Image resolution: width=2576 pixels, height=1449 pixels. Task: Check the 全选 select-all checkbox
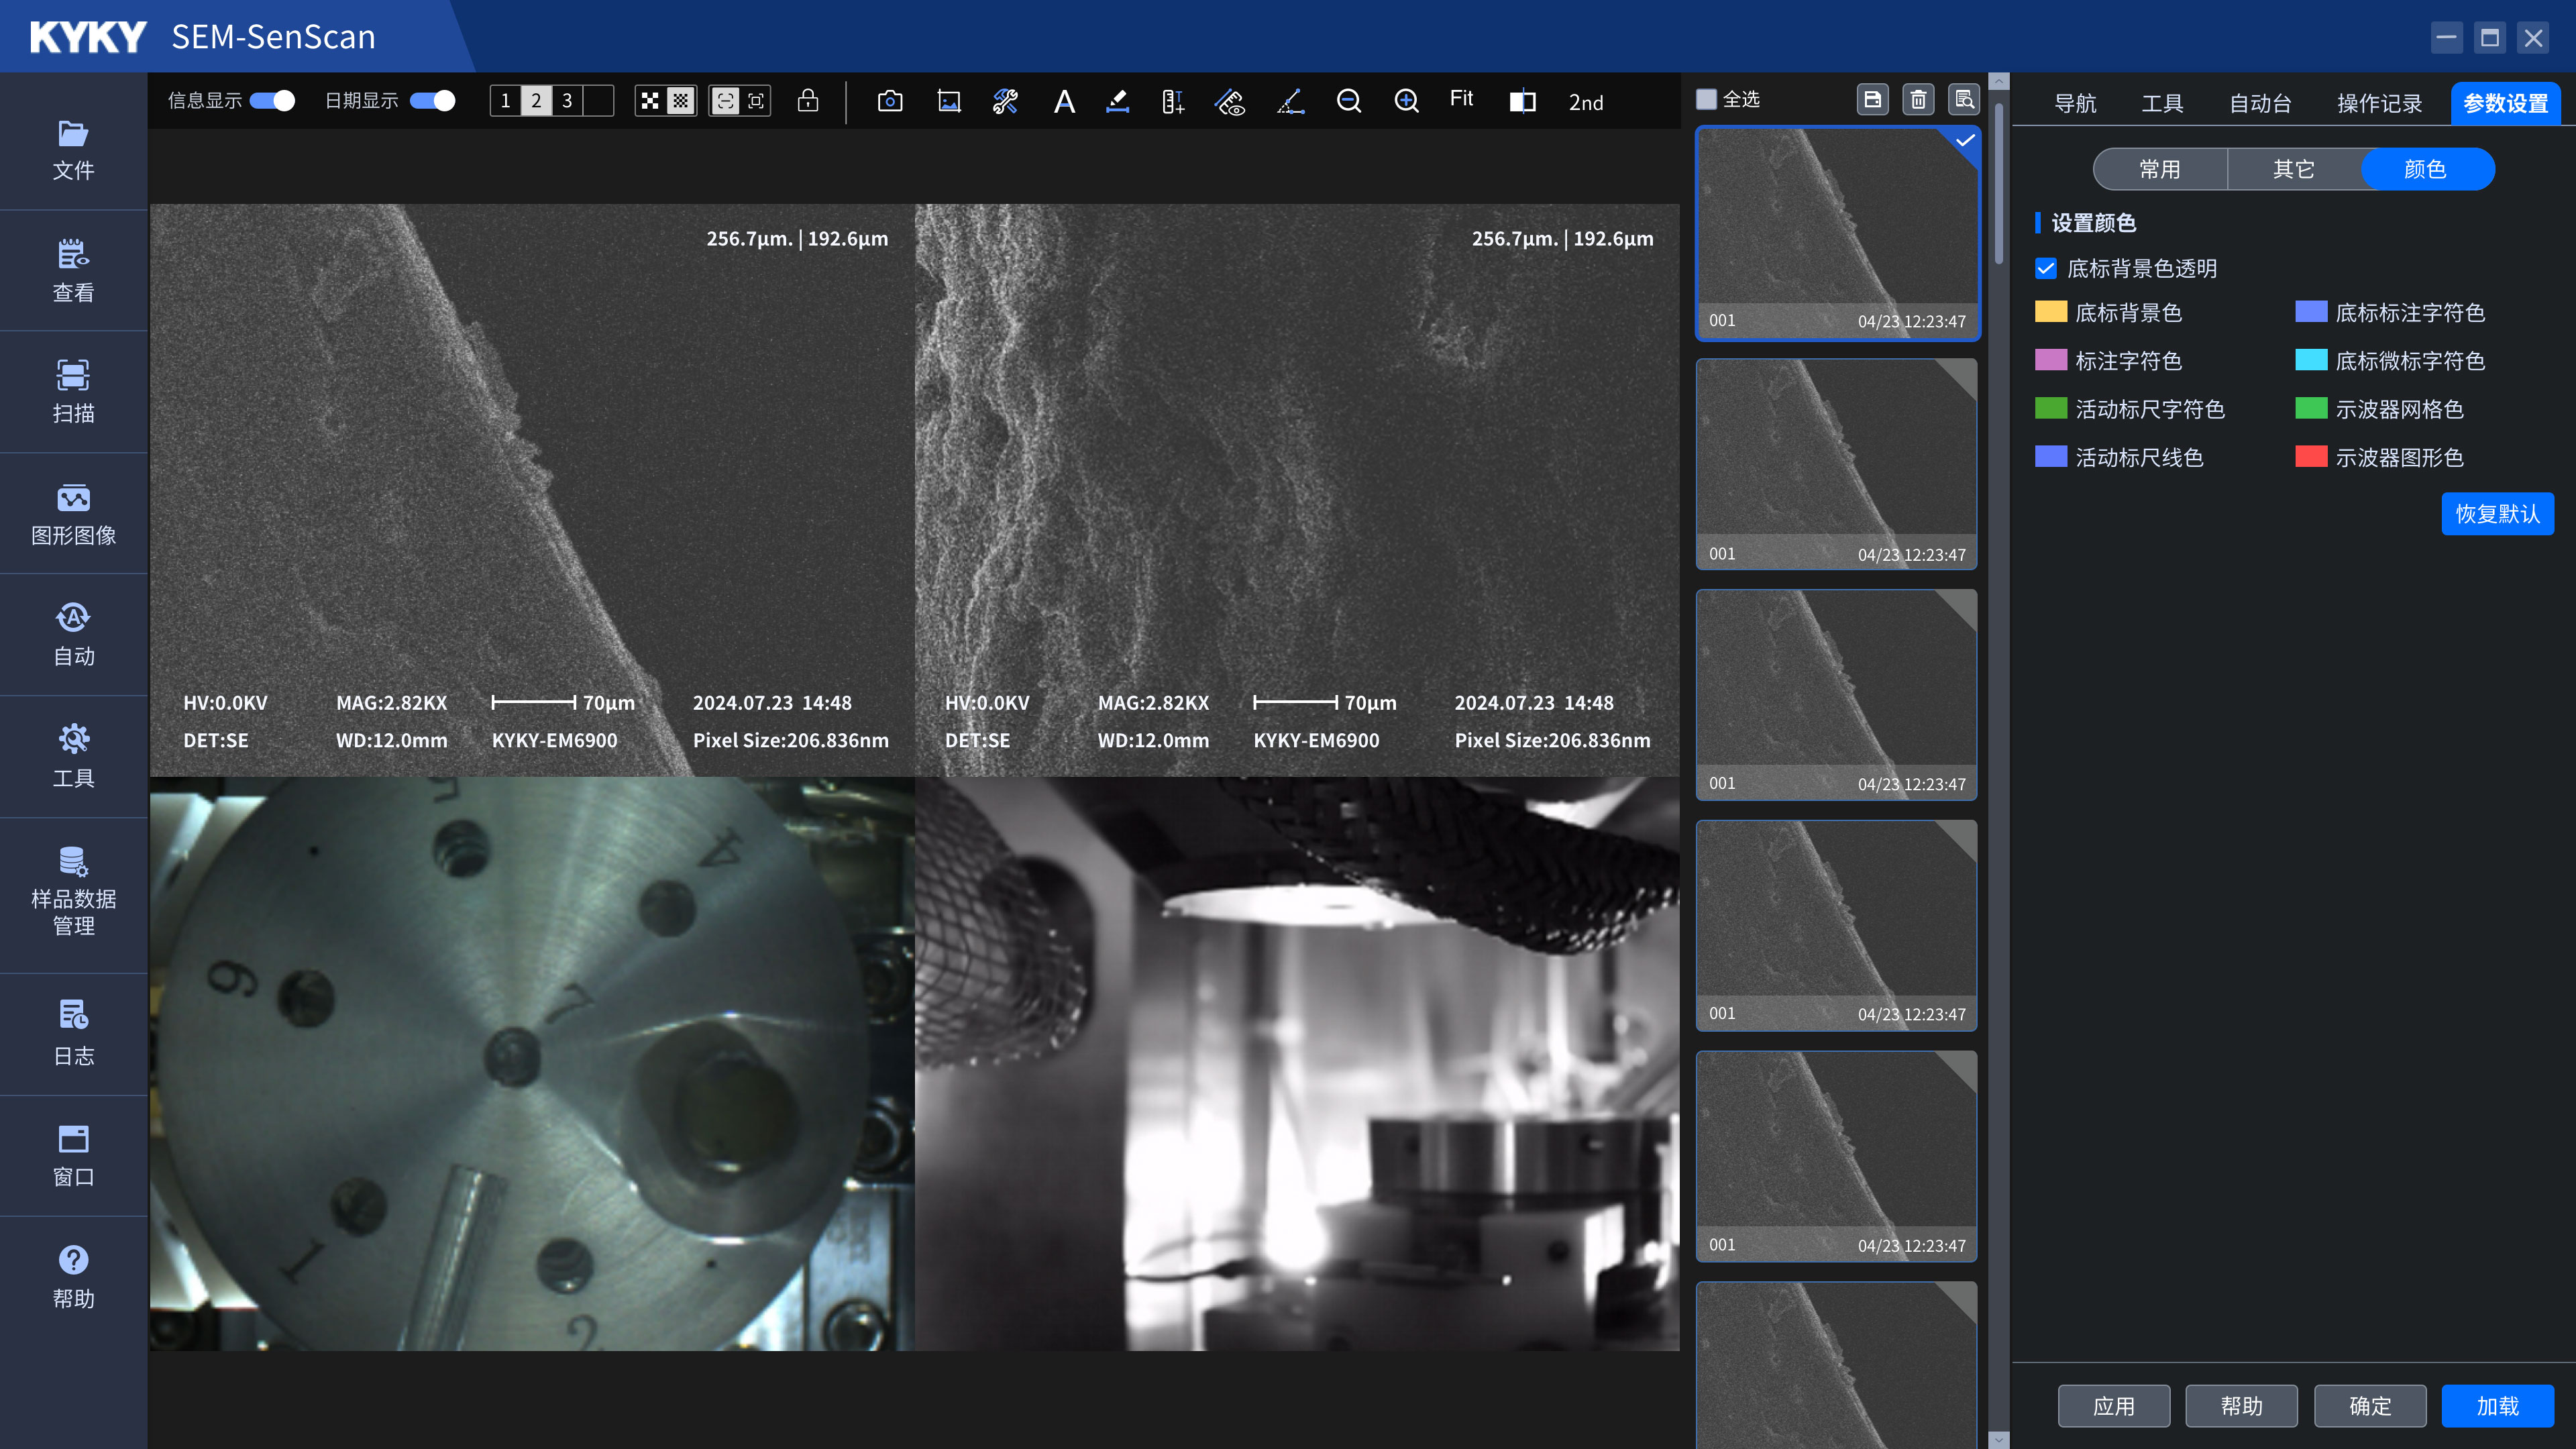pyautogui.click(x=1707, y=99)
